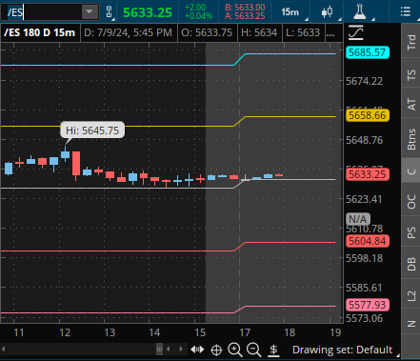Click the 5585.61 price axis label
The image size is (420, 361).
364,288
